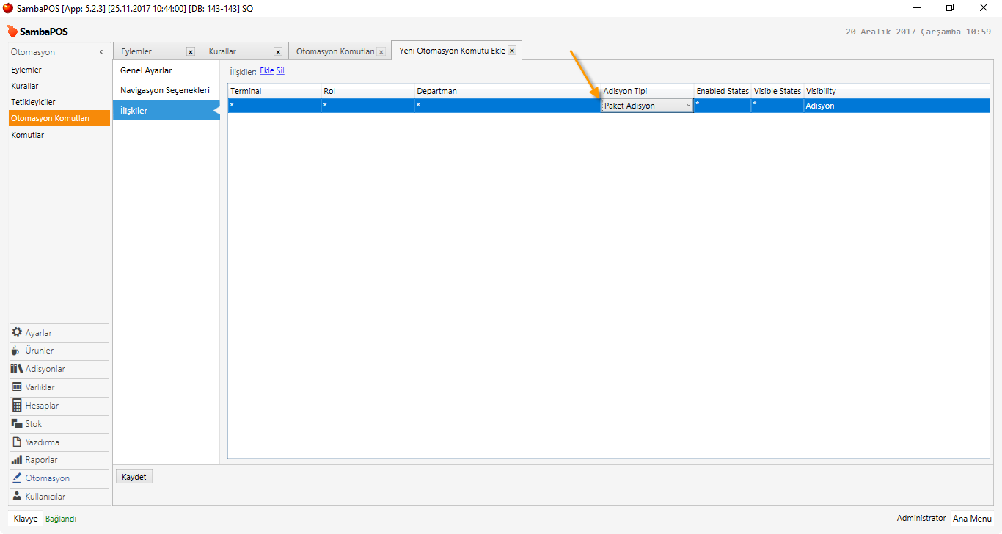Viewport: 1002px width, 534px height.
Task: Click the Stok boxes icon
Action: (x=17, y=424)
